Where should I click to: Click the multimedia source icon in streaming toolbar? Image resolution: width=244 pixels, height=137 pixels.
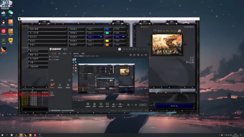pos(107,104)
